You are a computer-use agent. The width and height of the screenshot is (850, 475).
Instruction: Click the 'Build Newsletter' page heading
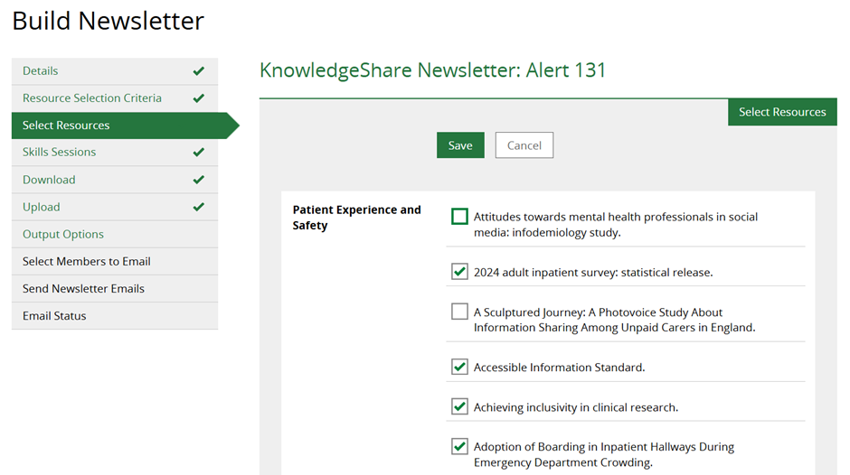tap(109, 21)
